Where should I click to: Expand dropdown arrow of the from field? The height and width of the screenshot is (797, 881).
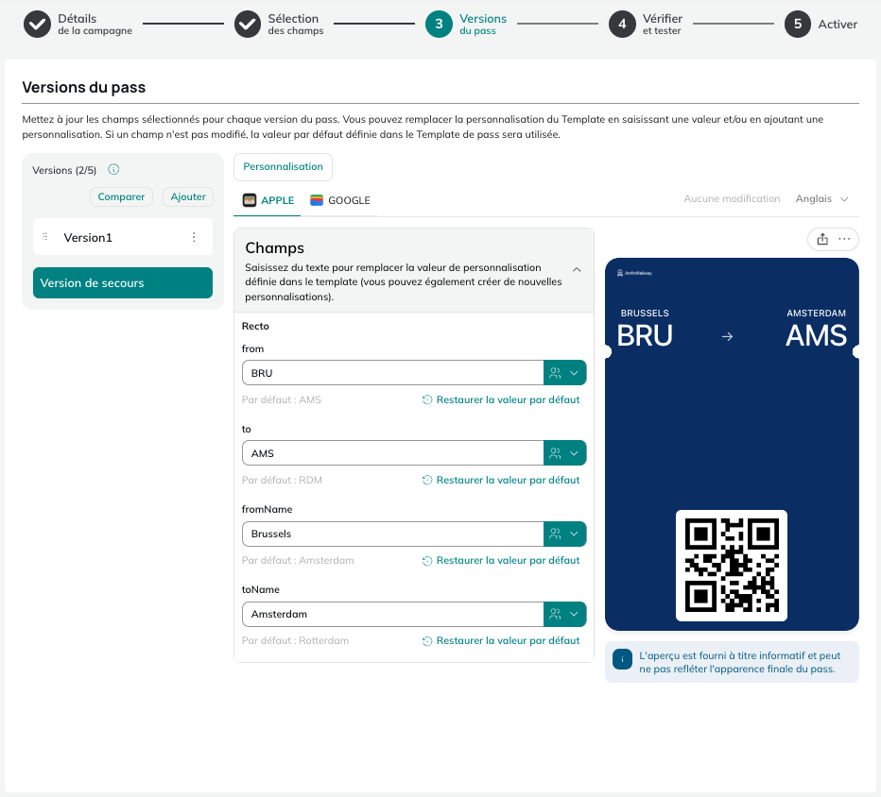coord(574,373)
